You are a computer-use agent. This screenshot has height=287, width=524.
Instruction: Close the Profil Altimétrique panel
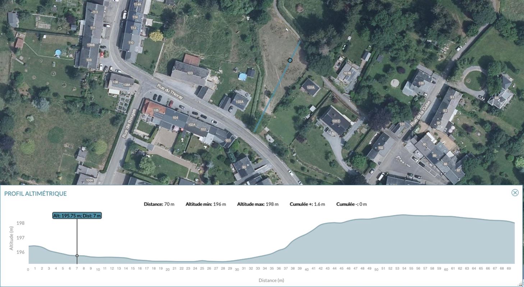click(515, 193)
